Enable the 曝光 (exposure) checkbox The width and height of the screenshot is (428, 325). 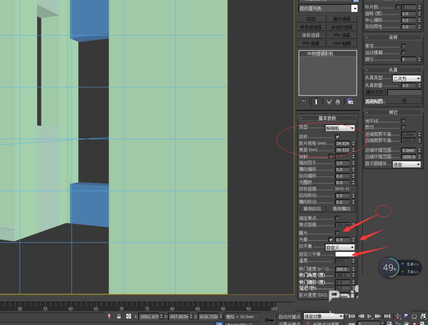pyautogui.click(x=337, y=233)
